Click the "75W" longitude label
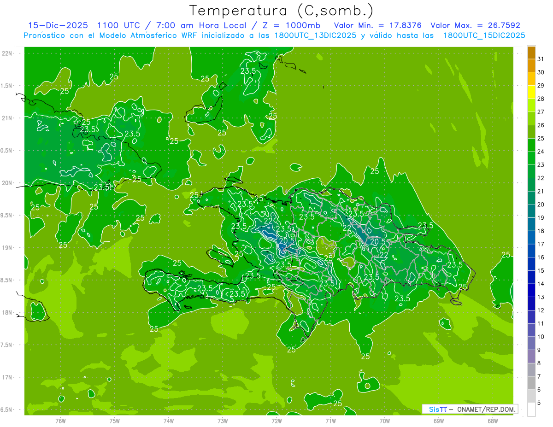The height and width of the screenshot is (427, 553). tap(115, 421)
